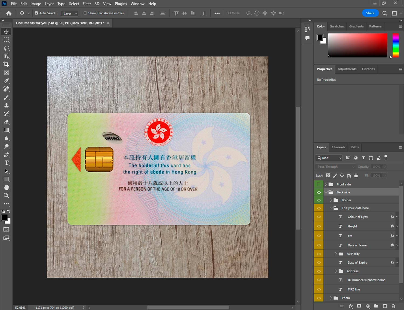Switch to the Channels tab
The width and height of the screenshot is (404, 310).
[338, 147]
